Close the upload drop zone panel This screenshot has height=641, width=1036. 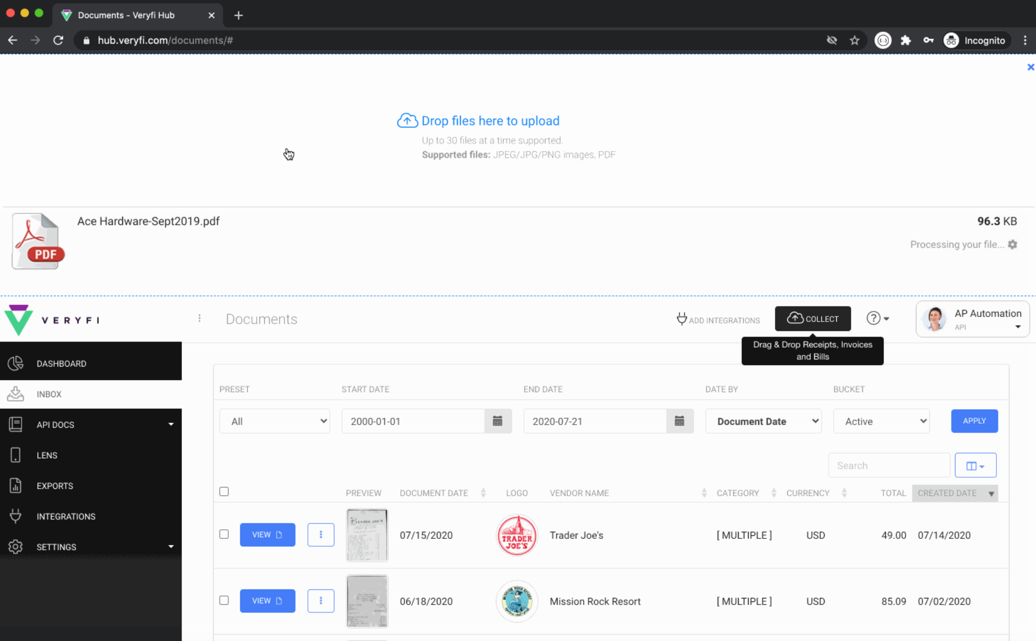pos(1030,67)
